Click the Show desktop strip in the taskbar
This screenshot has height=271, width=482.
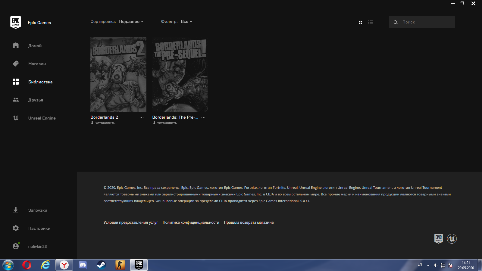(480, 265)
